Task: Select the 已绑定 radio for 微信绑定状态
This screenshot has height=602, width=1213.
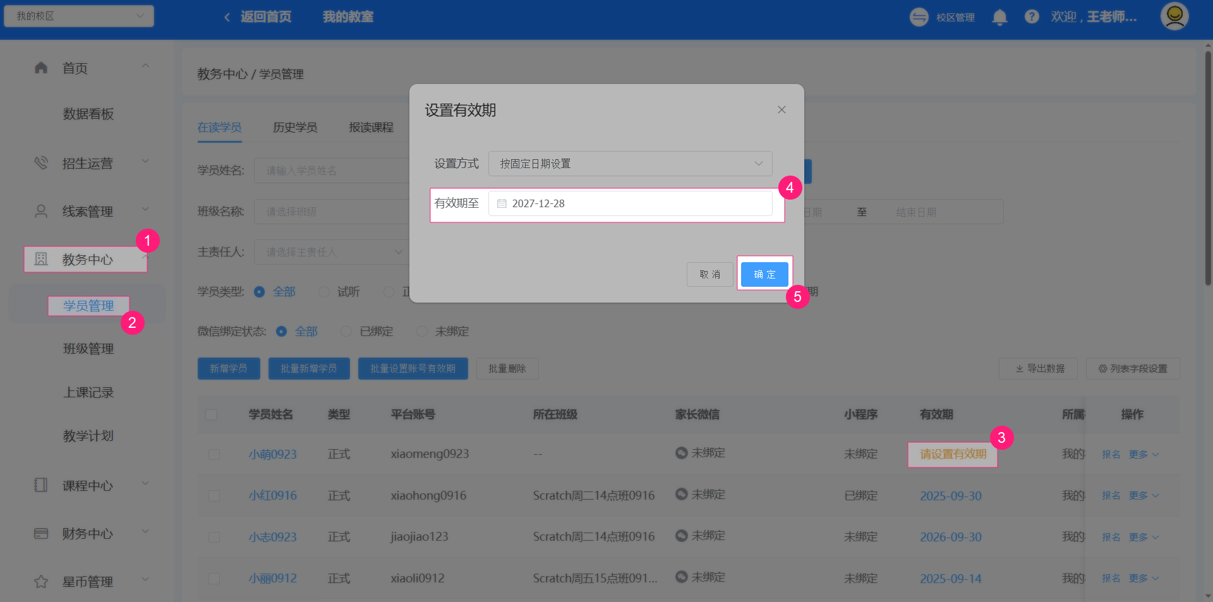Action: [346, 331]
